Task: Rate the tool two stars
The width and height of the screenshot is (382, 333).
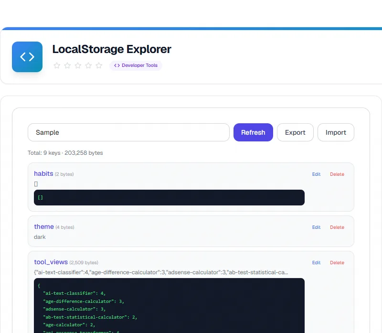Action: (x=67, y=65)
